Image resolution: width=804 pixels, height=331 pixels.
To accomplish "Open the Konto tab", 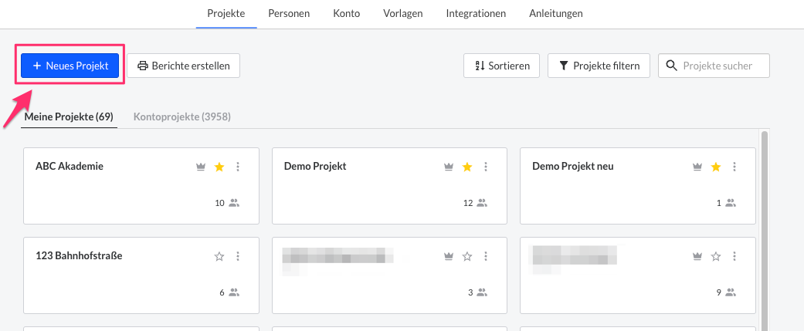I will pos(346,14).
